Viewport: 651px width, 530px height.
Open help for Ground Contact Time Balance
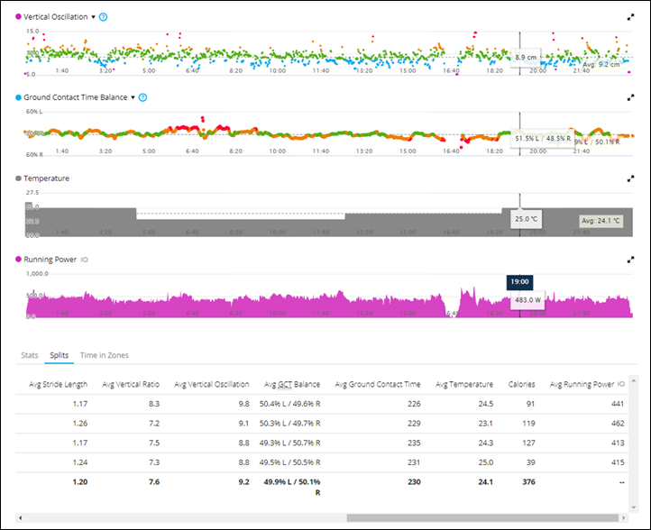click(x=142, y=97)
